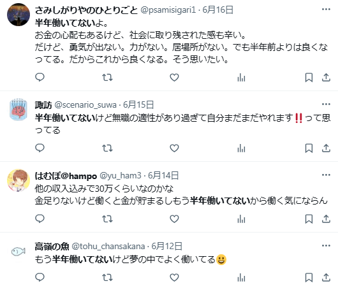This screenshot has height=288, width=338.
Task: Open the 6月15日 timestamp link
Action: point(138,105)
